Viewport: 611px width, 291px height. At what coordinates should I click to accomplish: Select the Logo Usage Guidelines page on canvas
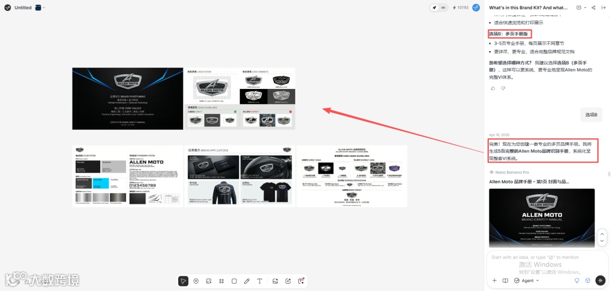point(352,176)
